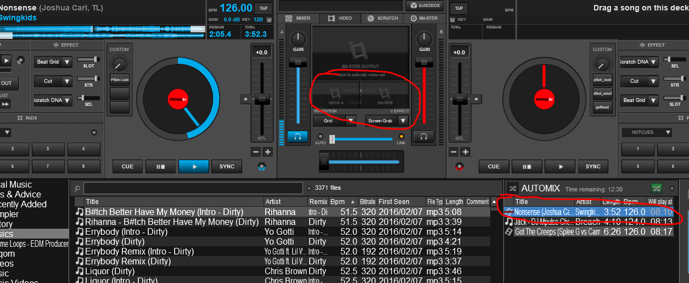This screenshot has height=283, width=689.
Task: Sort browser by Bpm column header
Action: pyautogui.click(x=344, y=202)
